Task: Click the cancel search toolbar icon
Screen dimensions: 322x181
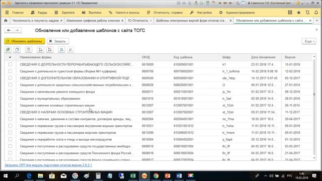Action: pos(70,50)
